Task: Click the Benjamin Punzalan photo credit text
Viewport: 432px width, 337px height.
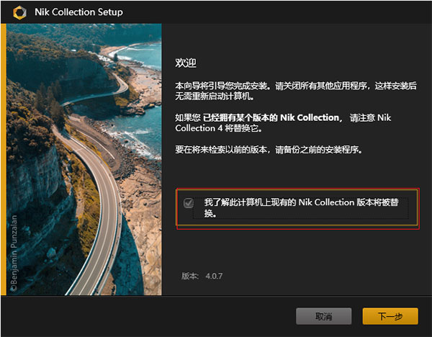Action: 13,252
